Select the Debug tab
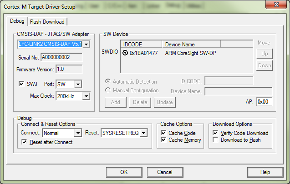 [18, 21]
